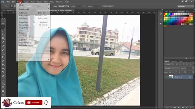
Task: Open the Kind filter dropdown in Layers
Action: 169,64
